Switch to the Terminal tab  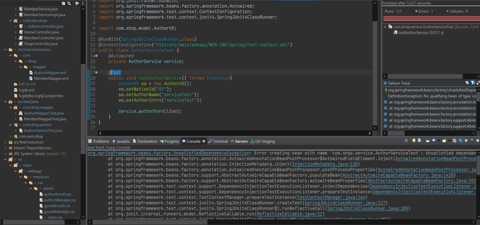click(218, 141)
